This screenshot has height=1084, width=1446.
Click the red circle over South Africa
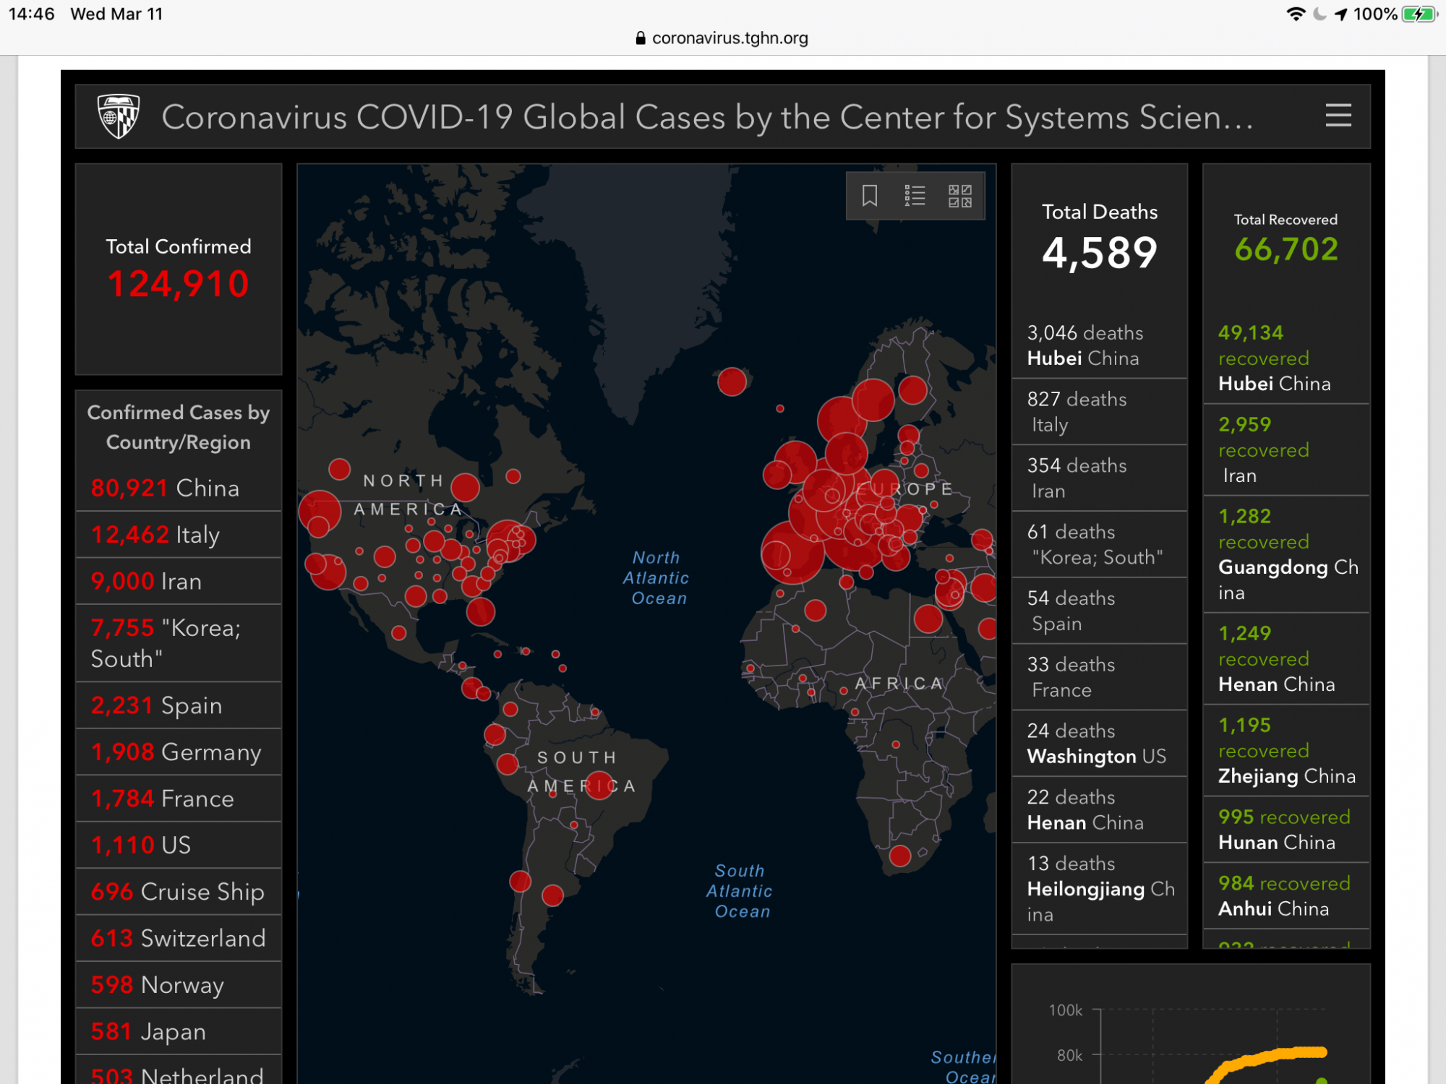tap(900, 856)
